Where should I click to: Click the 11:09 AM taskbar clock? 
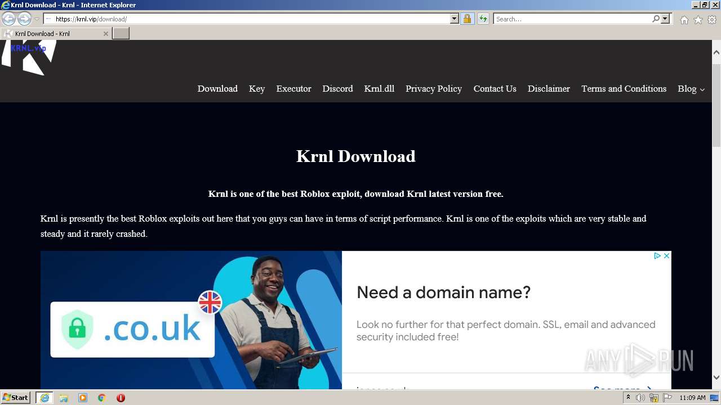(x=692, y=398)
